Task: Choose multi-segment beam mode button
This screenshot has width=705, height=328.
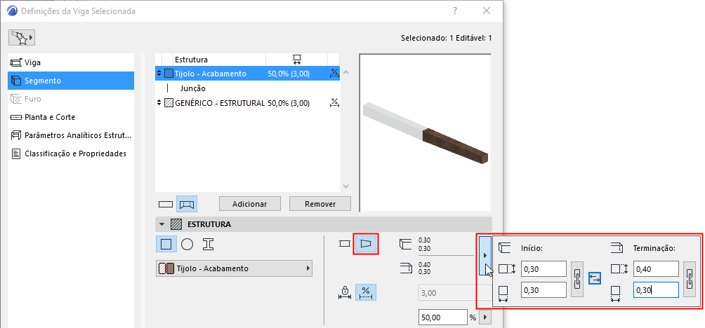Action: (187, 204)
